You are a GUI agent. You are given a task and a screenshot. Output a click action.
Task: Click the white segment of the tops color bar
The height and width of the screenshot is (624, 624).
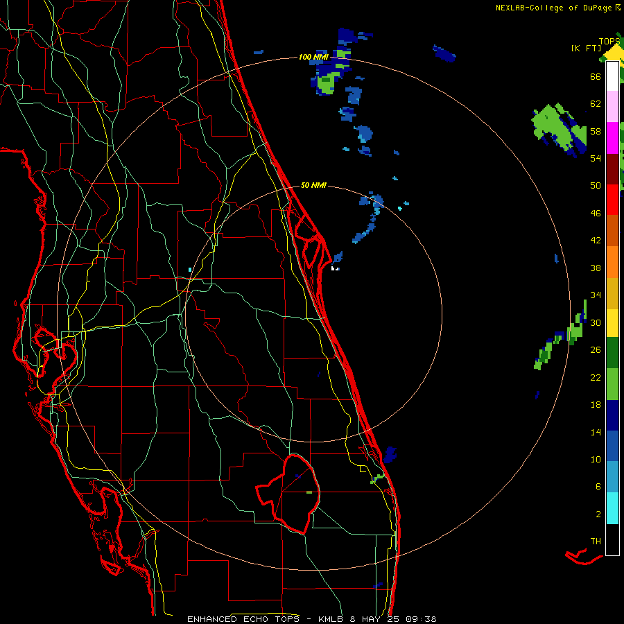(x=612, y=76)
